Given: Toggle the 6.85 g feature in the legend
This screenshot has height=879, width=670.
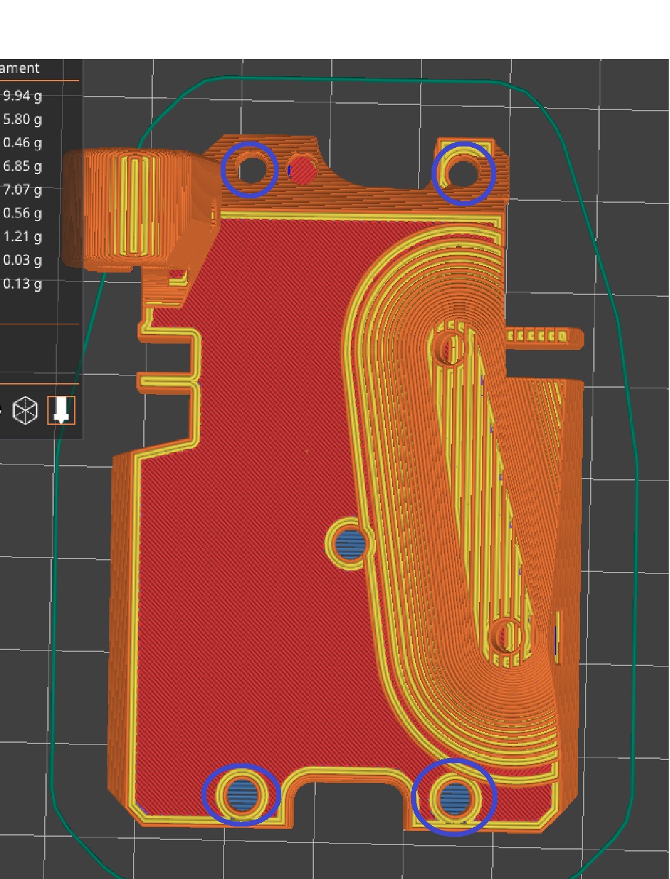Looking at the screenshot, I should click(22, 165).
